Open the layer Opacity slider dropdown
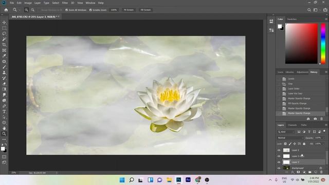 click(x=323, y=138)
